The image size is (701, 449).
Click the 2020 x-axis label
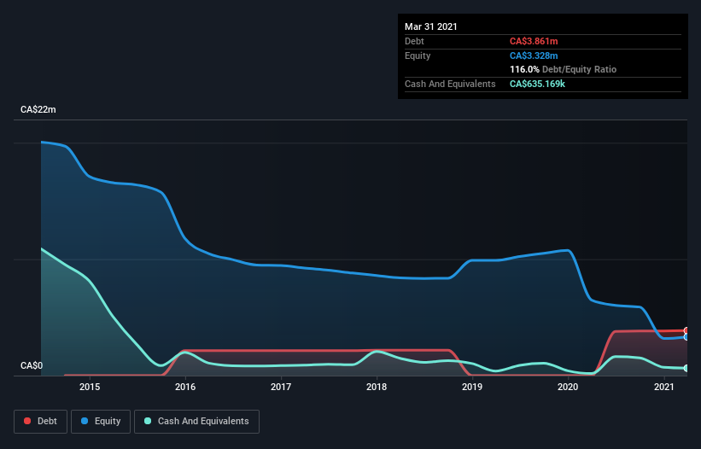click(568, 387)
